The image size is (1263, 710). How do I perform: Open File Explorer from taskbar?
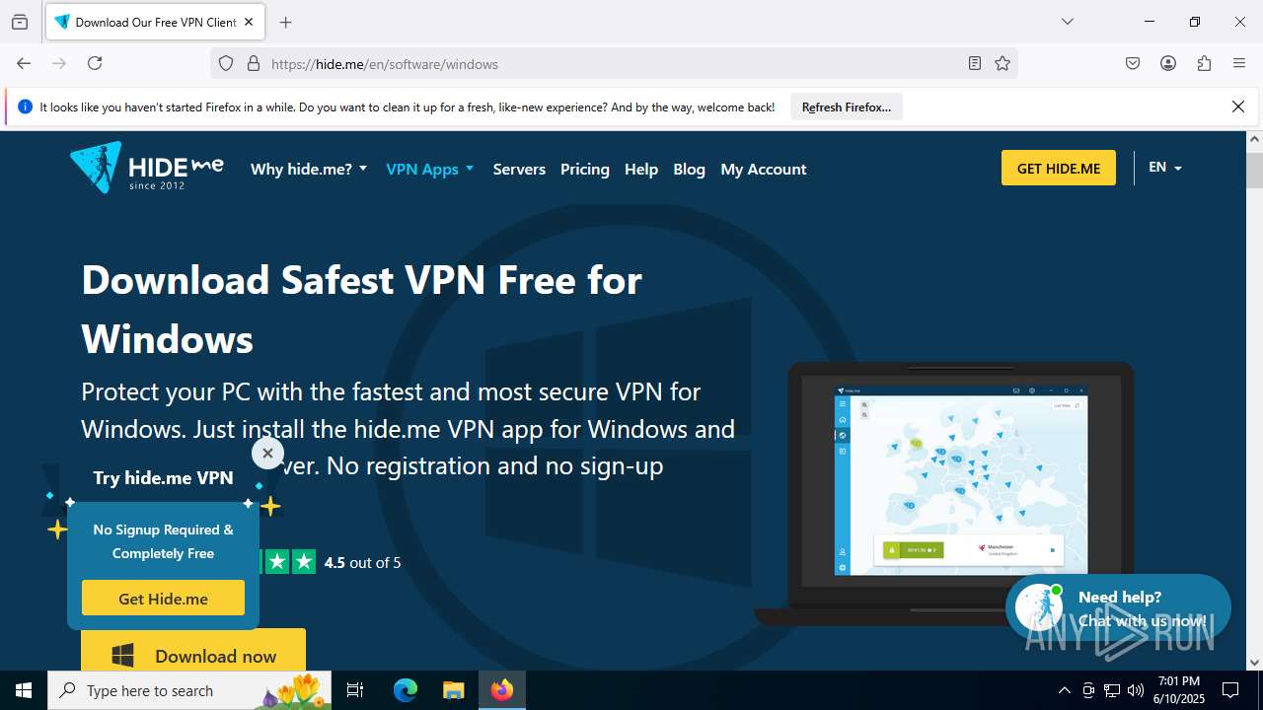click(453, 690)
